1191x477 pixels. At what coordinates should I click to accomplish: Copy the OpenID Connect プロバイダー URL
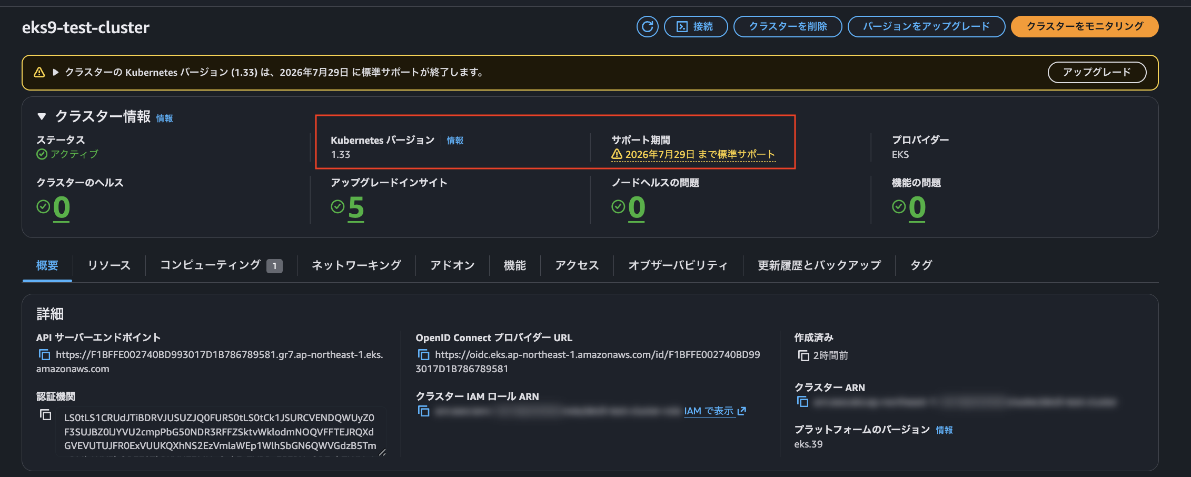pos(423,355)
